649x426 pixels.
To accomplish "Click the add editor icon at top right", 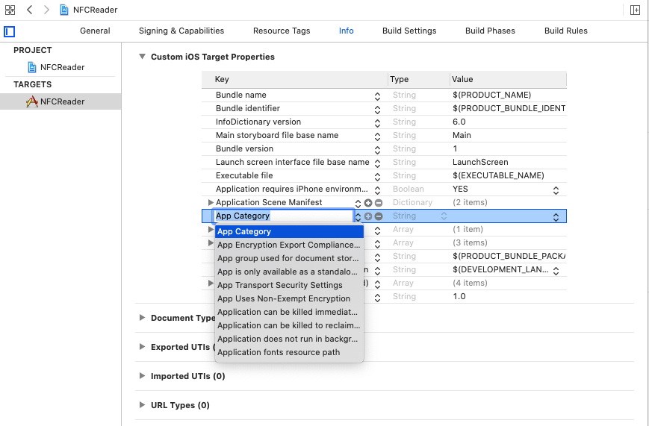I will point(635,10).
